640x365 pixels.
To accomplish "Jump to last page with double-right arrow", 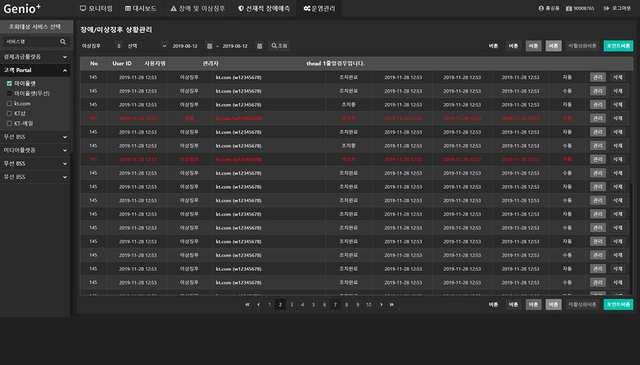I will coord(392,305).
